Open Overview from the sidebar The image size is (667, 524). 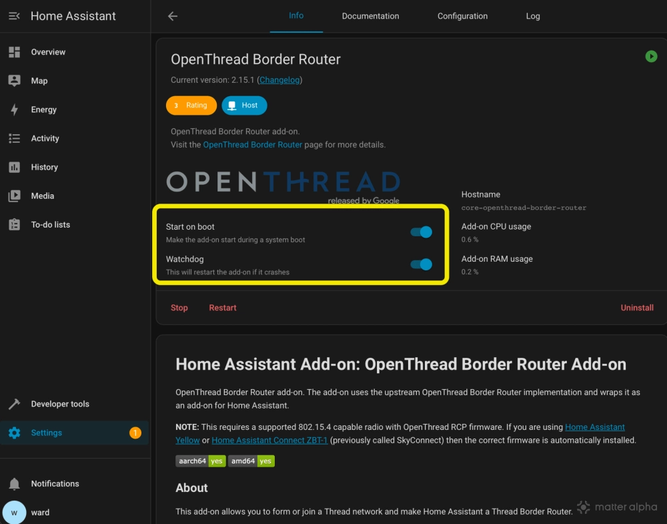pos(48,52)
